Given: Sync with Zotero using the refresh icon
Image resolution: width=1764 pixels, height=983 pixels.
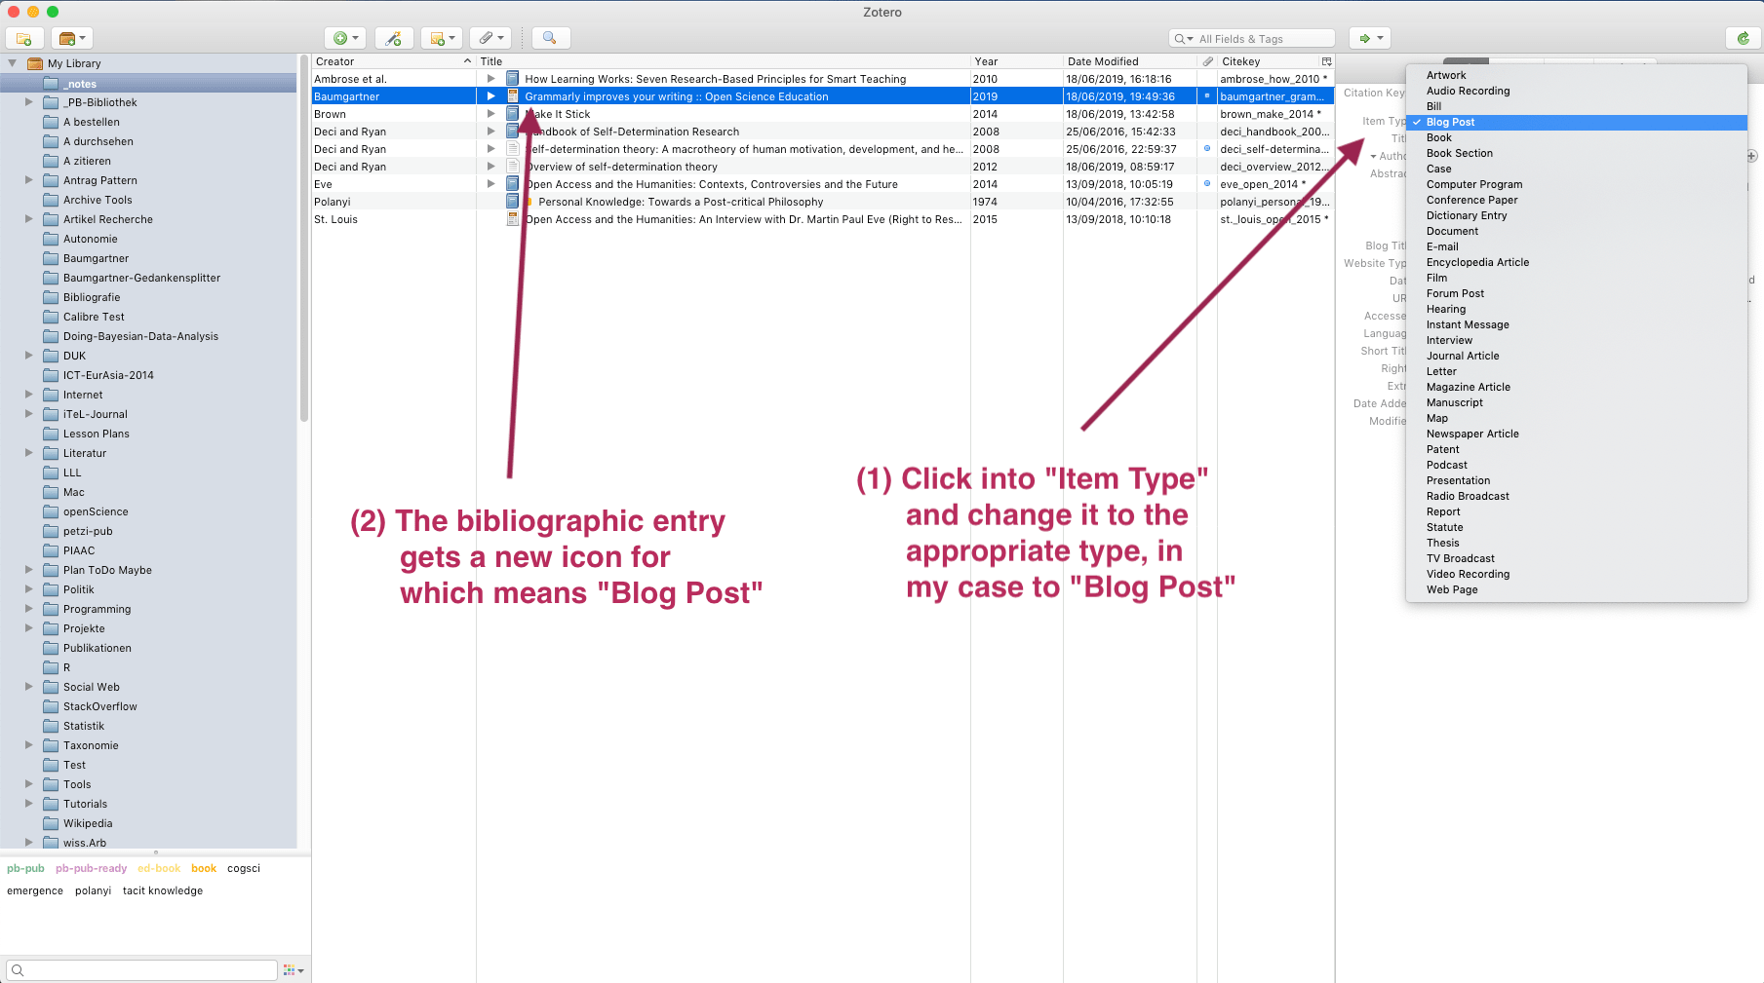Looking at the screenshot, I should [1744, 37].
